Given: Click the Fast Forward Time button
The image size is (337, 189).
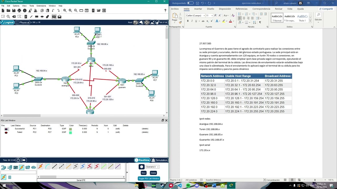Looking at the screenshot, I should (x=24, y=160).
